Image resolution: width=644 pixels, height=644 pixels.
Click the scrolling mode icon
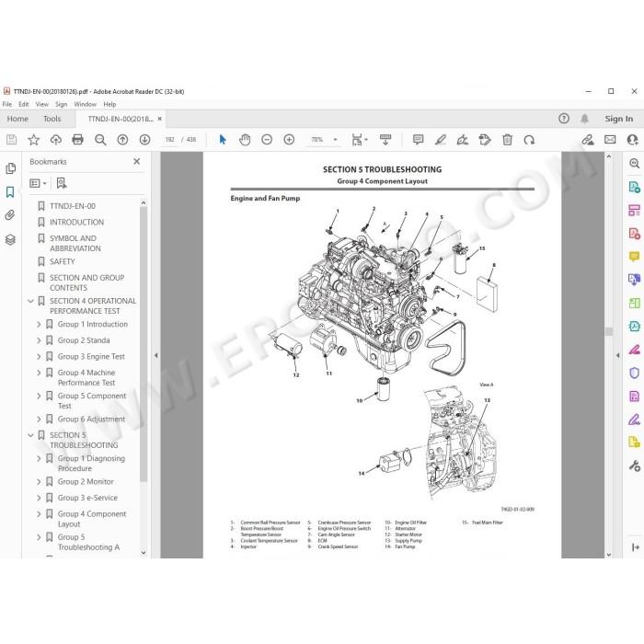click(x=385, y=140)
